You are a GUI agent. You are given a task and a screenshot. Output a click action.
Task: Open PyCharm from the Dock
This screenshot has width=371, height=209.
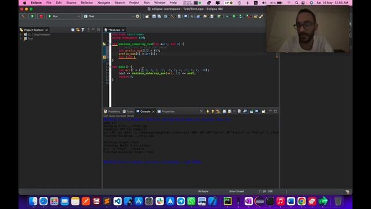(228, 201)
